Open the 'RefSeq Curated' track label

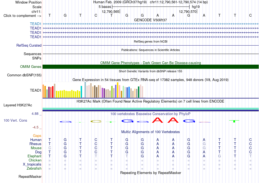[x=29, y=45]
